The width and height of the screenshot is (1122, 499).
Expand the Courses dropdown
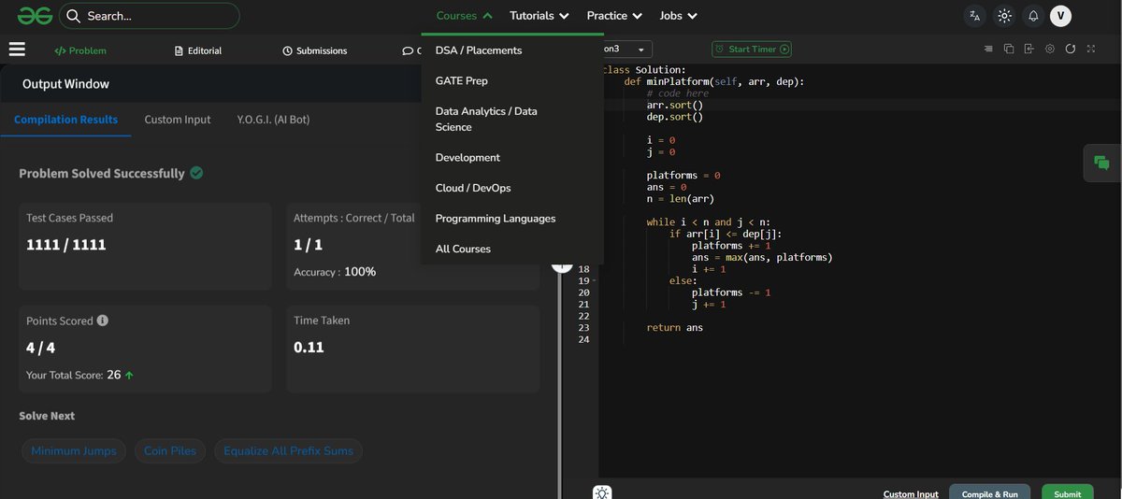(465, 16)
